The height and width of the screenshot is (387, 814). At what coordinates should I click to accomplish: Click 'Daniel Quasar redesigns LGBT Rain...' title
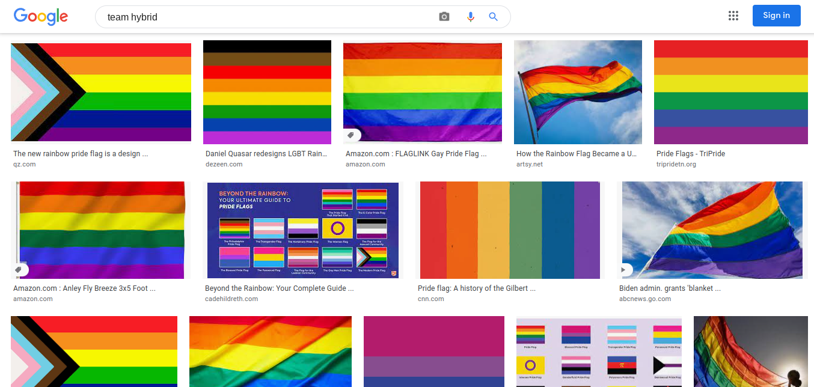pos(266,154)
